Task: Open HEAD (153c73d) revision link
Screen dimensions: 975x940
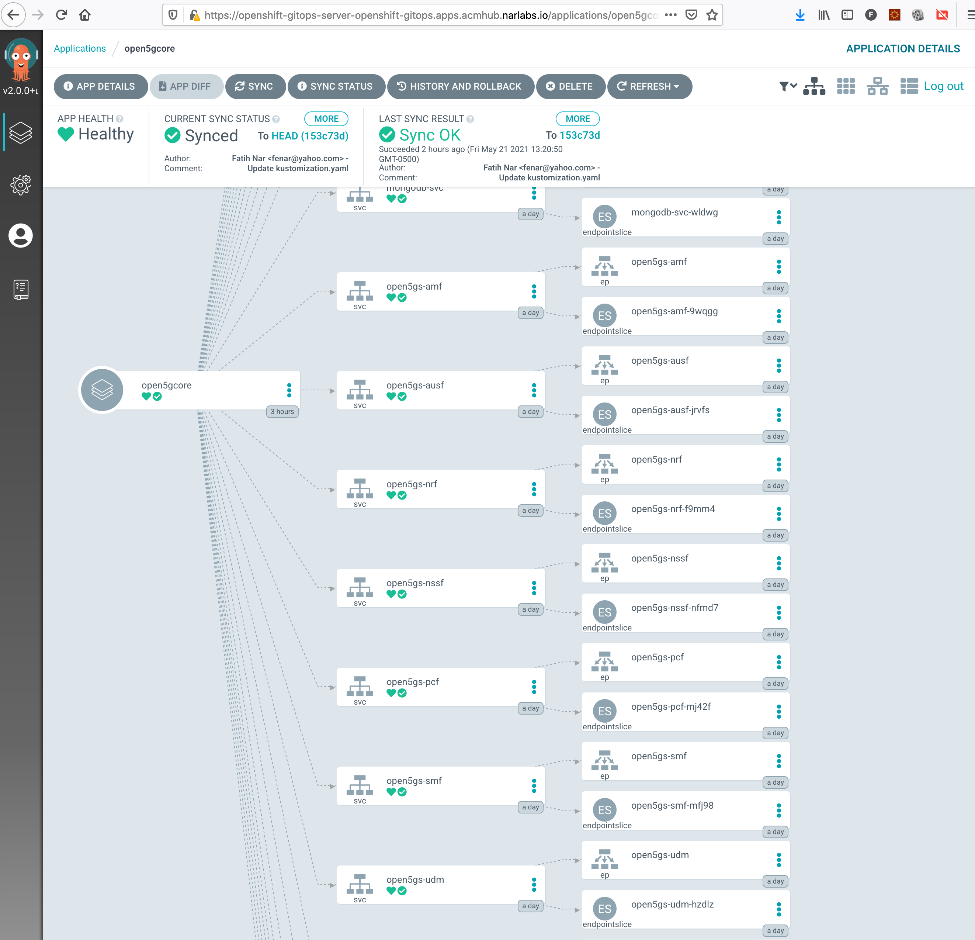Action: point(309,136)
